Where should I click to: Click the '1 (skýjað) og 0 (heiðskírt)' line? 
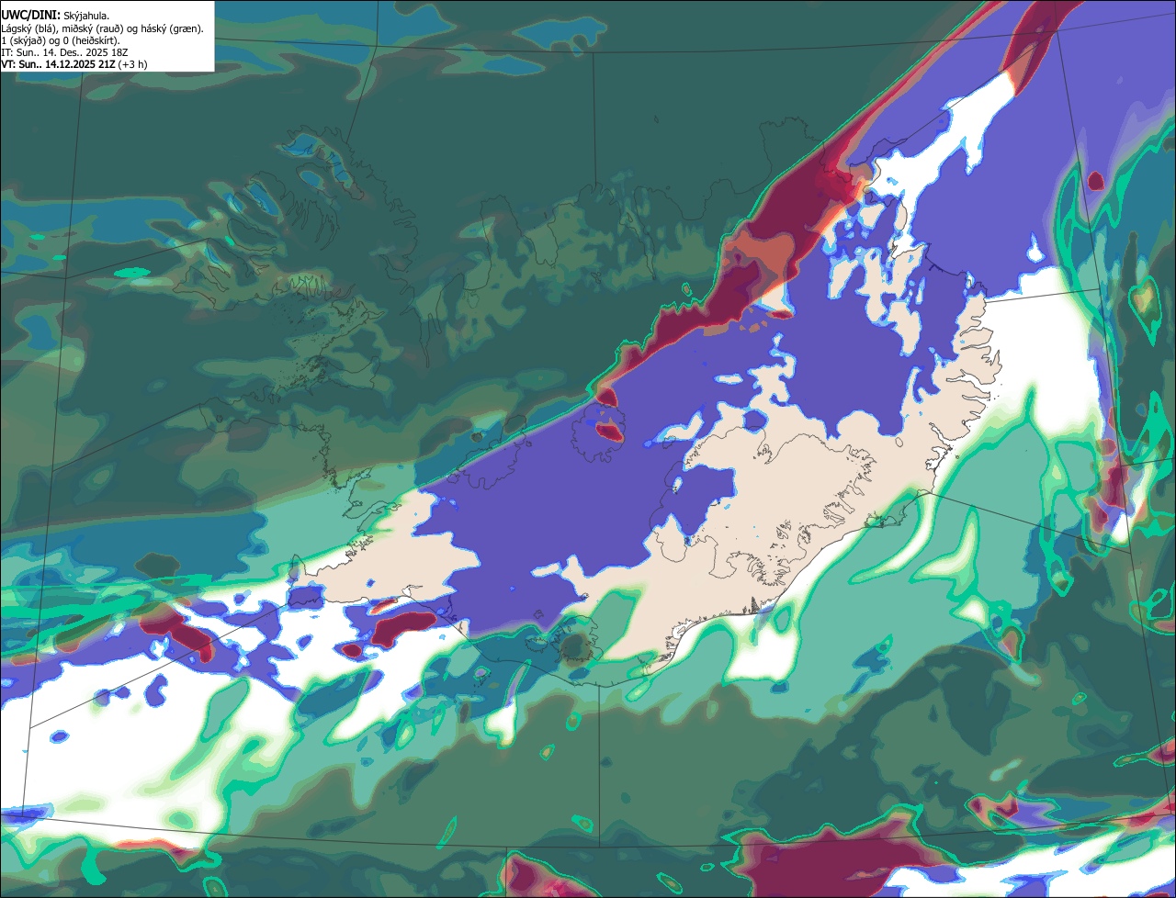60,40
